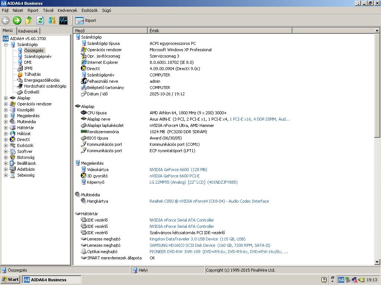Open SAMSUNG HD160JJ disk device link
Screen dimensions: 381x285
(x=210, y=245)
